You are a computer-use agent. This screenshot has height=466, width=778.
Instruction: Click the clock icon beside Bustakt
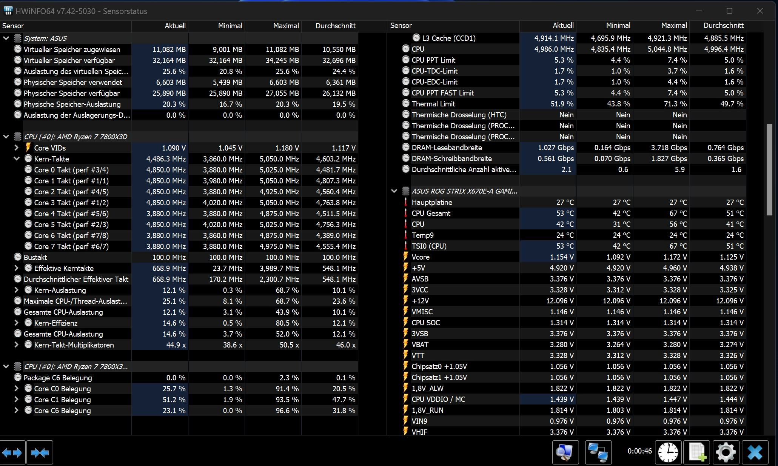17,257
